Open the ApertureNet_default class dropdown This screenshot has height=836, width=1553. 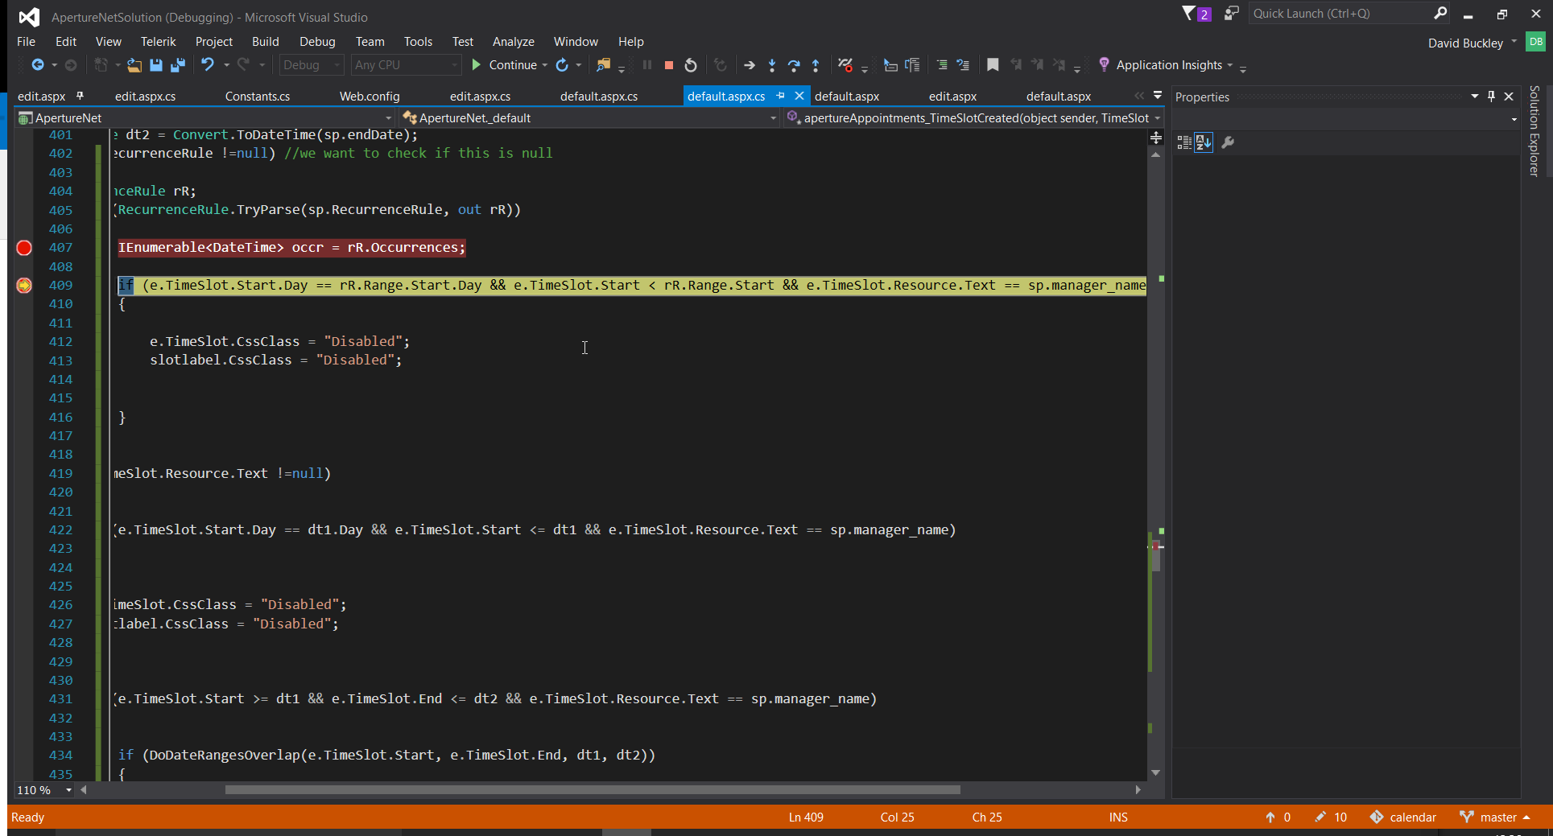tap(773, 118)
